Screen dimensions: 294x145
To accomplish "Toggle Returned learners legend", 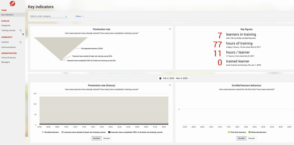I will click(257, 132).
